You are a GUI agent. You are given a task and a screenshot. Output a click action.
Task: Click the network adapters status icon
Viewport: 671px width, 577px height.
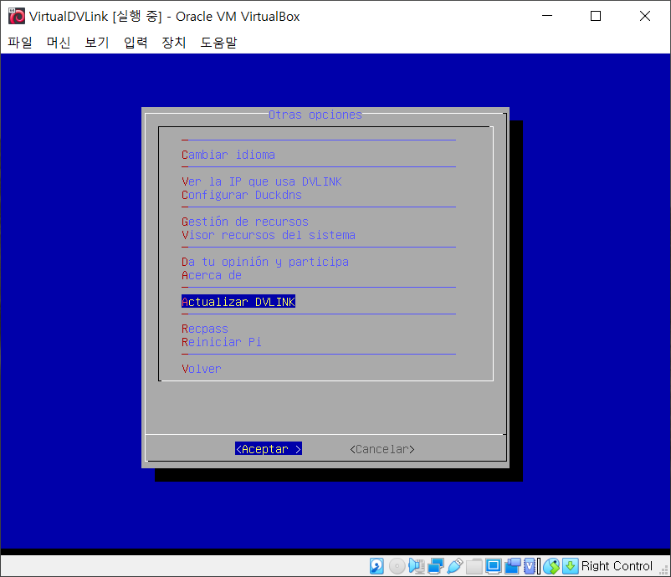point(436,566)
